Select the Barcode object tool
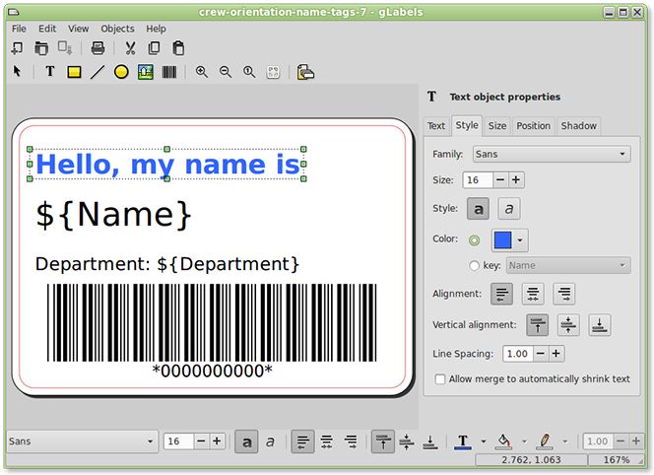This screenshot has width=654, height=475. tap(169, 72)
